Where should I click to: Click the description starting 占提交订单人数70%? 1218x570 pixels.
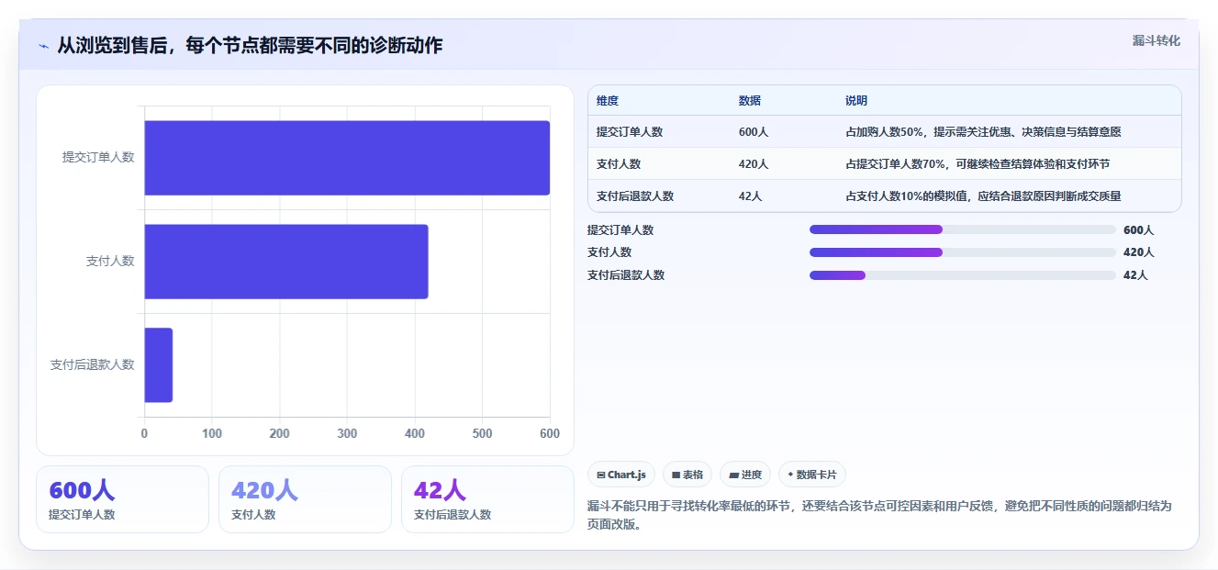point(978,164)
